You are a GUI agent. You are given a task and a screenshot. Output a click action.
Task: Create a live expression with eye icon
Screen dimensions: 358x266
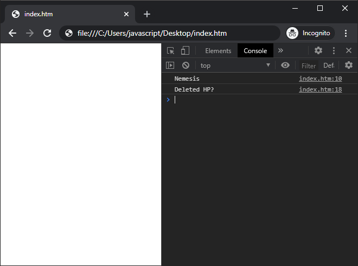click(x=285, y=65)
